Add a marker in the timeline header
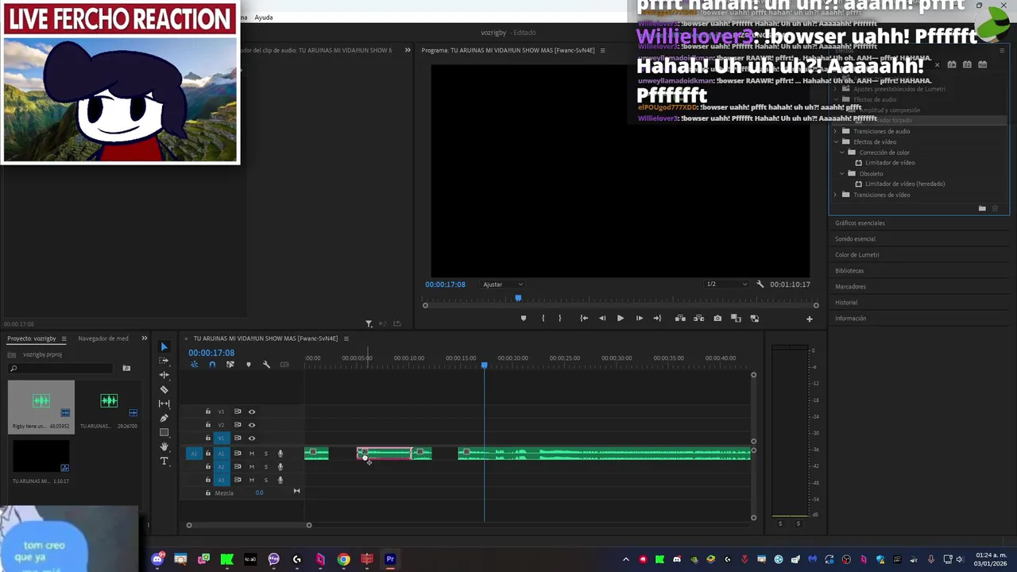1017x572 pixels. tap(248, 365)
